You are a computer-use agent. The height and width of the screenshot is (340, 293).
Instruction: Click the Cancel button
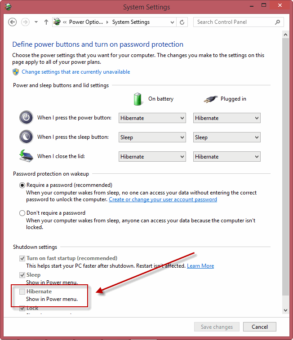(260, 327)
